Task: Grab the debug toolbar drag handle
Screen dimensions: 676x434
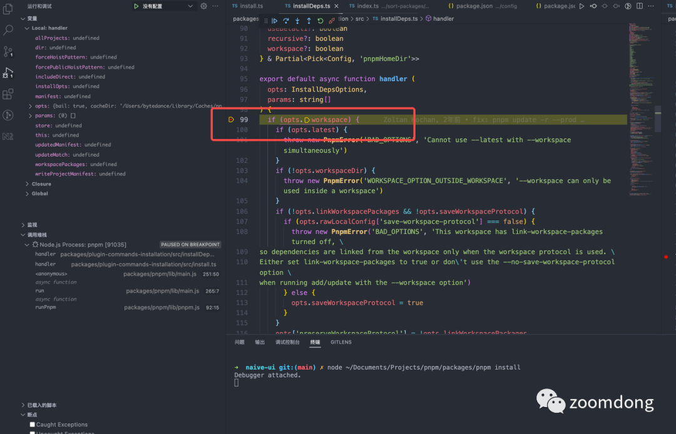Action: 265,20
